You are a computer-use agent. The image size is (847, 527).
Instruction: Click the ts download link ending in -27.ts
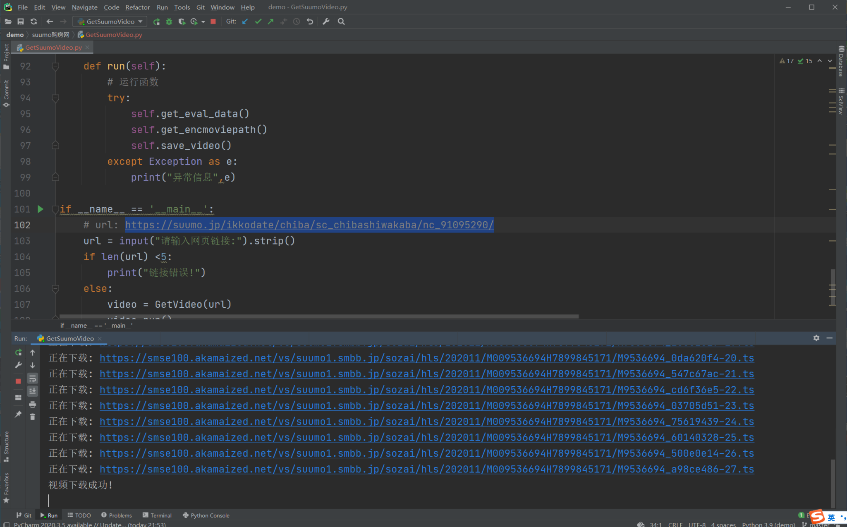(x=426, y=469)
